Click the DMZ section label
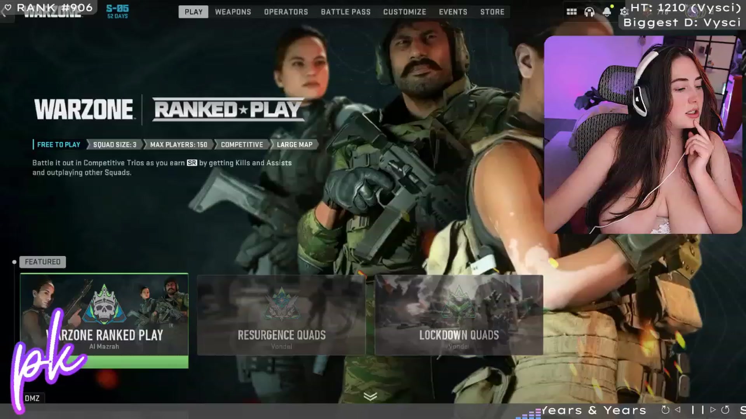 (32, 398)
